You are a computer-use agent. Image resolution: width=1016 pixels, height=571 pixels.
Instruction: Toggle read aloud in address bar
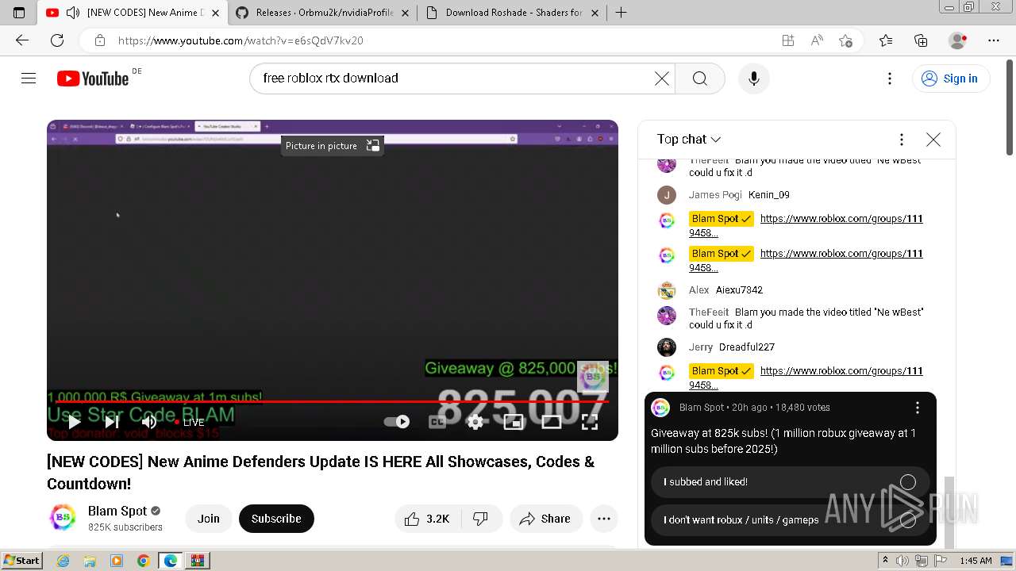(817, 40)
